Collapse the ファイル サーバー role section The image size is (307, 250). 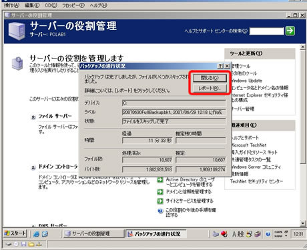click(33, 117)
